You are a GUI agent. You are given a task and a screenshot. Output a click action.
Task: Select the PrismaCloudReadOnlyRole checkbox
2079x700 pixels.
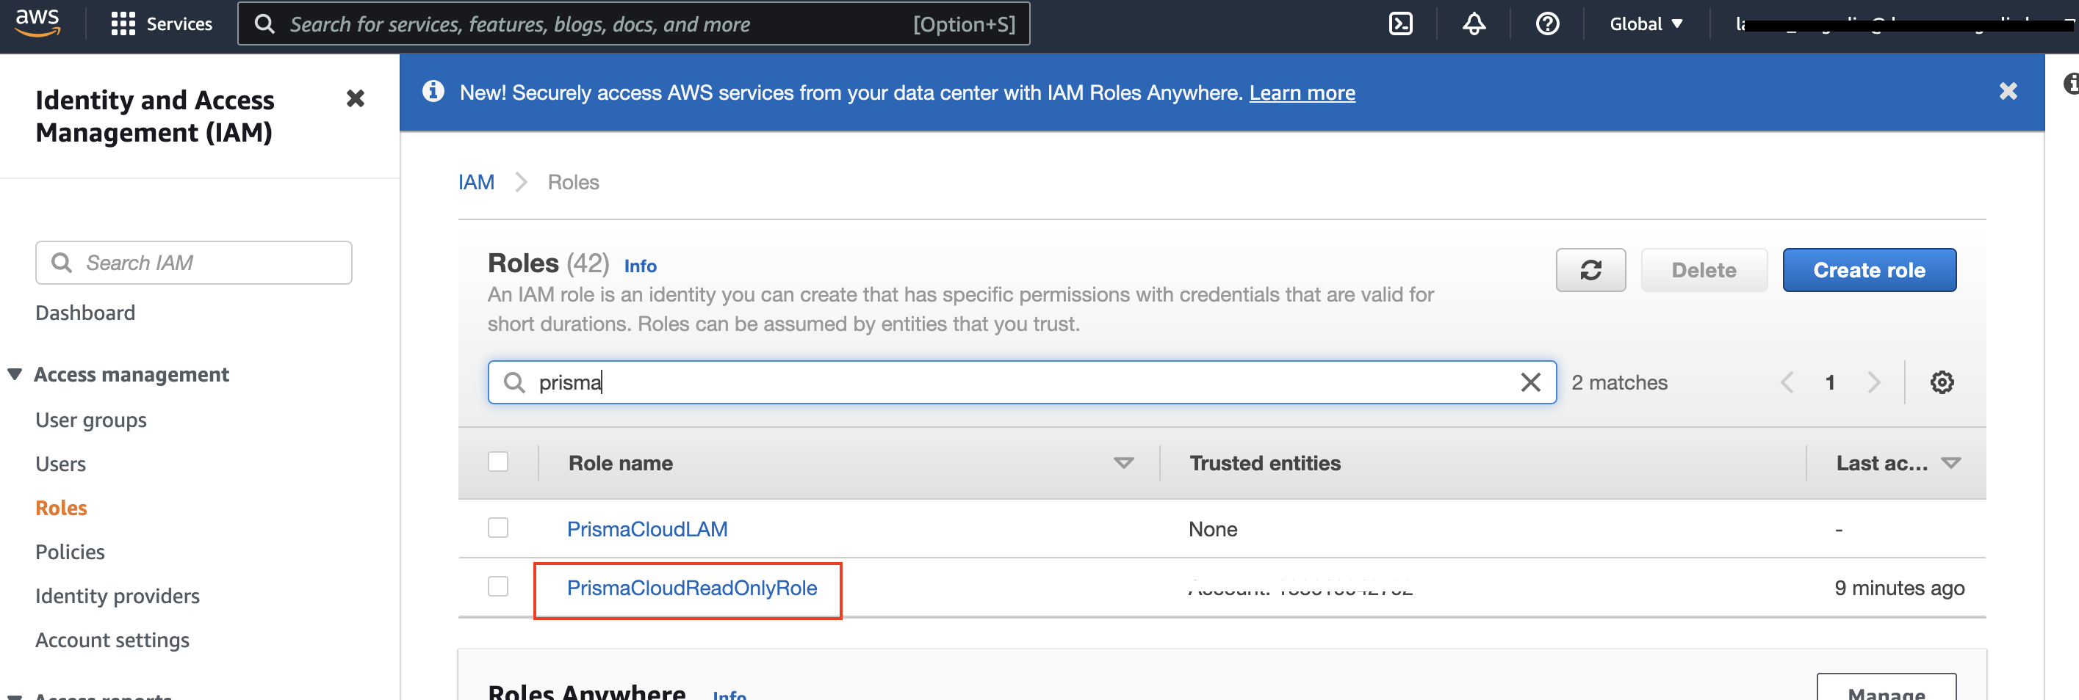[498, 587]
